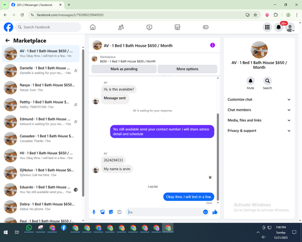
Task: Open the apps grid menu
Action: (267, 27)
